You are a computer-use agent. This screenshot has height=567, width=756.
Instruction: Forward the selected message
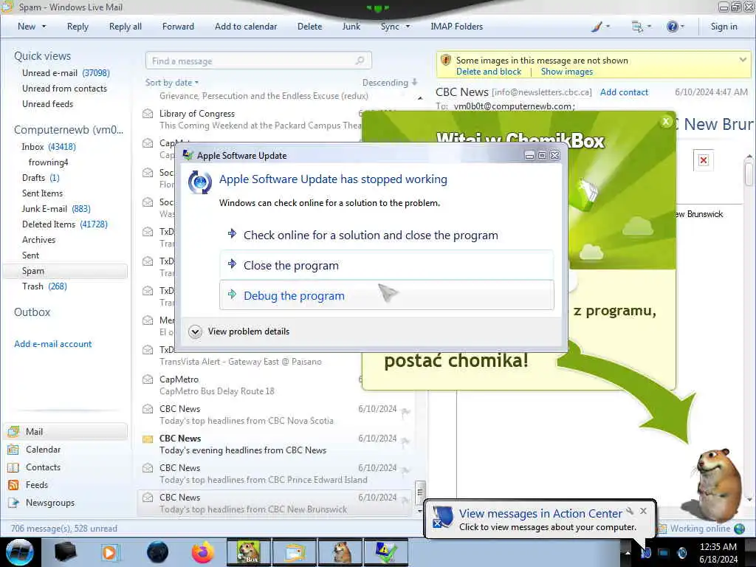point(178,27)
